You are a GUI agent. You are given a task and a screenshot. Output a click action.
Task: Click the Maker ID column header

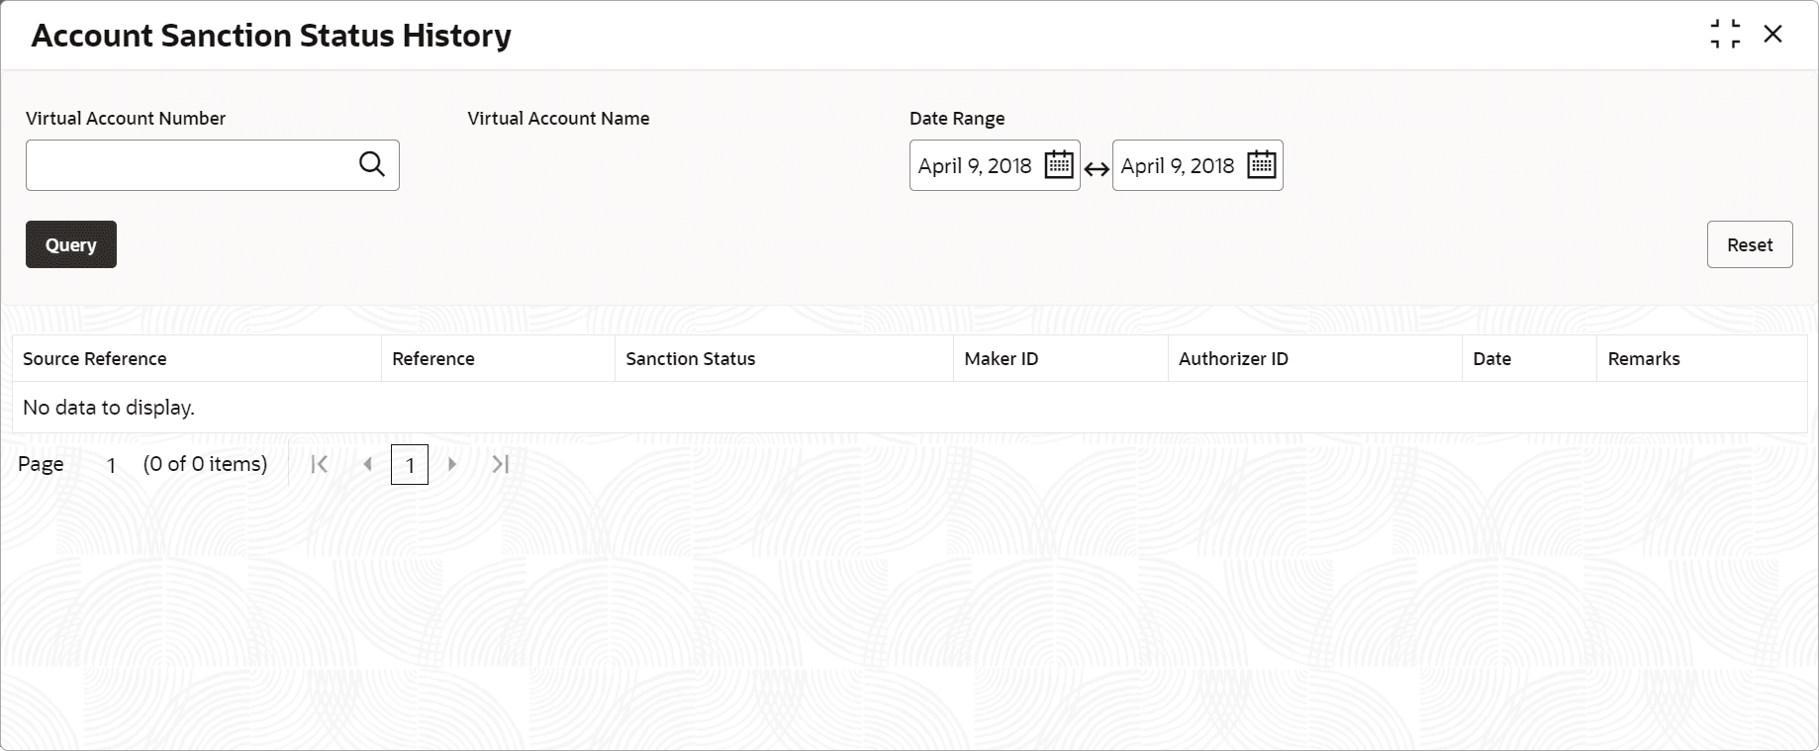click(x=1002, y=358)
